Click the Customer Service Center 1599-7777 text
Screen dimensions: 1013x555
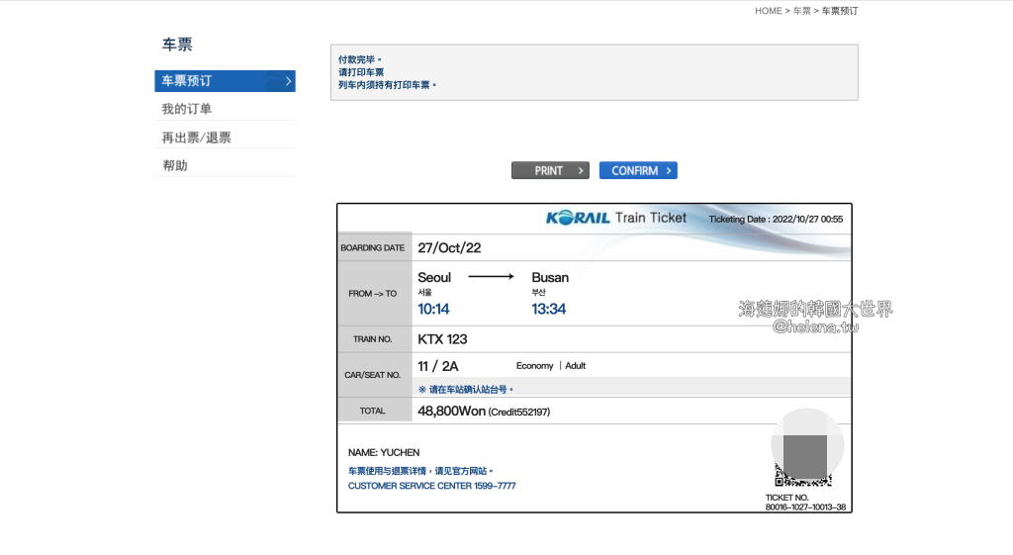(x=431, y=486)
